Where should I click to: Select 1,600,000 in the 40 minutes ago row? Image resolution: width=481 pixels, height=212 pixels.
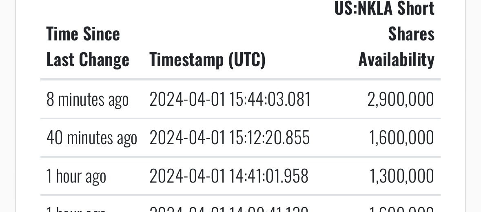tap(401, 138)
